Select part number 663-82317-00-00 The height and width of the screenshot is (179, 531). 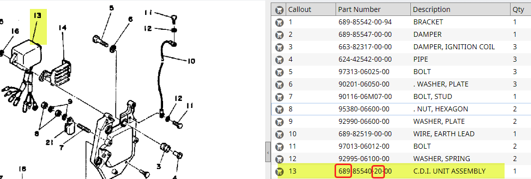tap(365, 47)
